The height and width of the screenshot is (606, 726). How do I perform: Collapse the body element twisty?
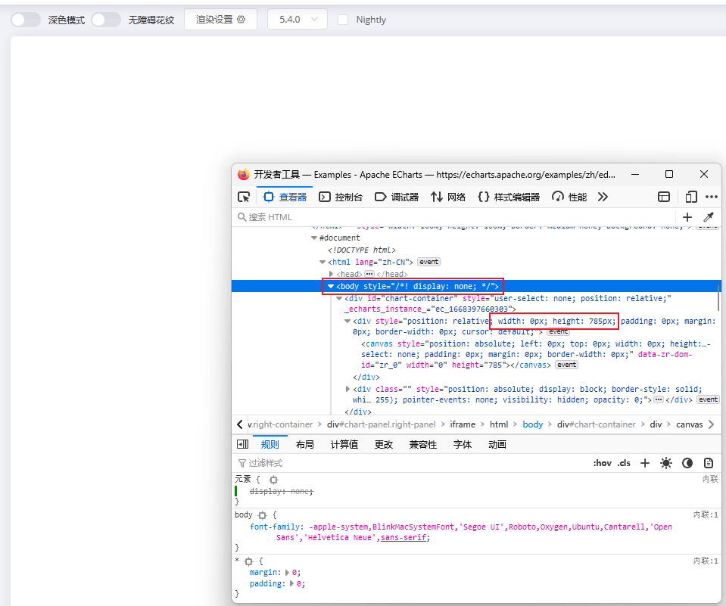click(331, 286)
